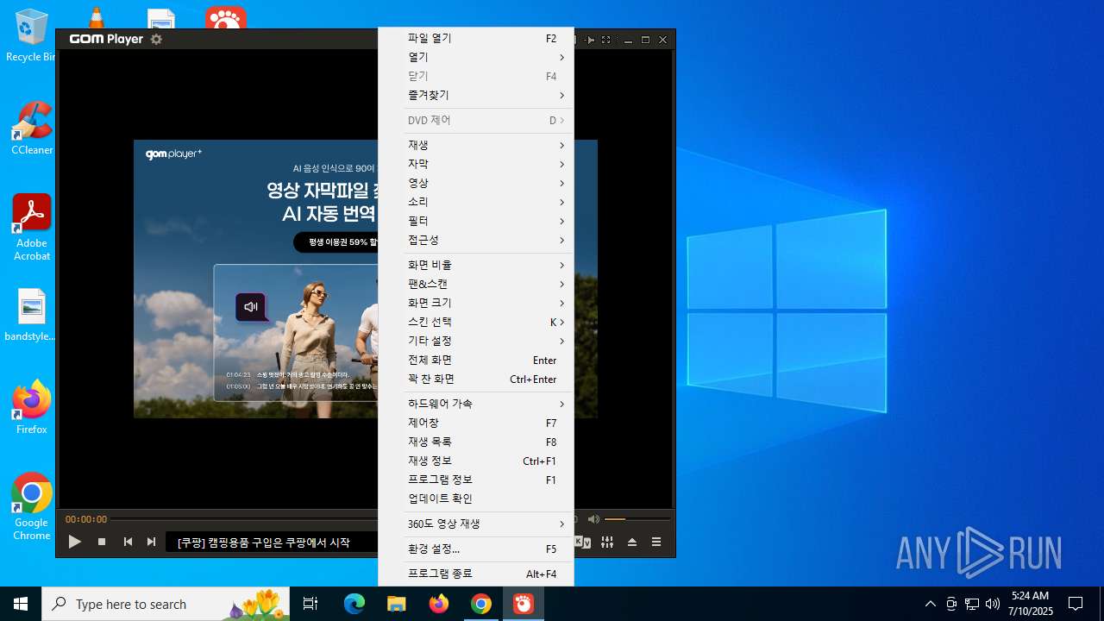Expand the 팬&스캔 submenu
Image resolution: width=1104 pixels, height=621 pixels.
pos(476,284)
